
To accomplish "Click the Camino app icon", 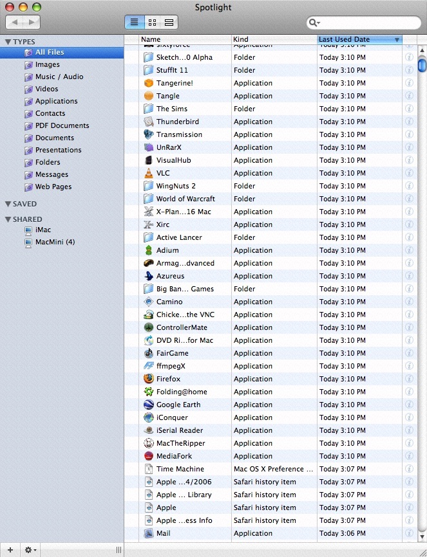I will click(x=148, y=302).
